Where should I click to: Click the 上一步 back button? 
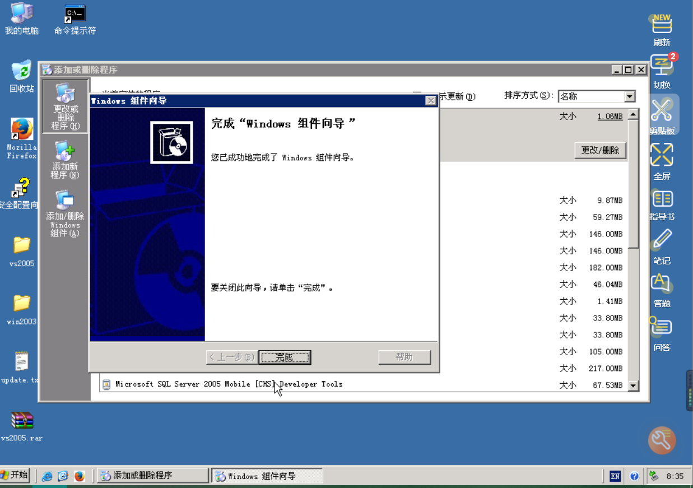(x=232, y=357)
